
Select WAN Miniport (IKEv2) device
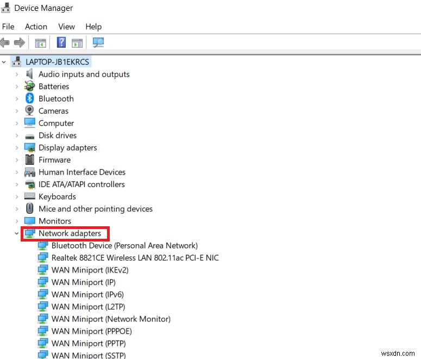[90, 270]
